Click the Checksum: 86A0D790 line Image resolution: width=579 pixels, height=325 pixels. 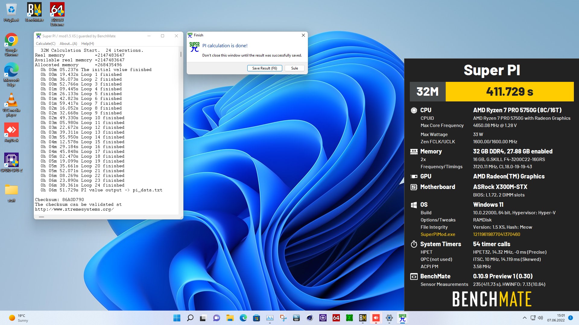(x=59, y=200)
